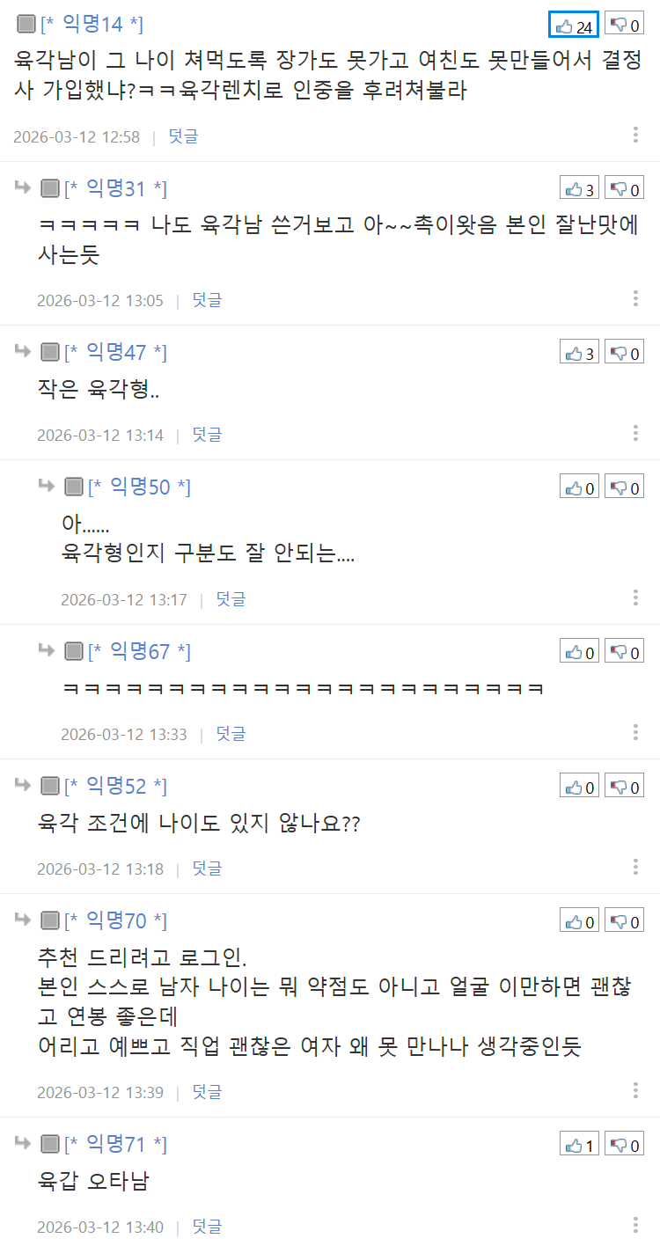Click the 익명71 author name
The image size is (660, 1246).
[x=116, y=1145]
